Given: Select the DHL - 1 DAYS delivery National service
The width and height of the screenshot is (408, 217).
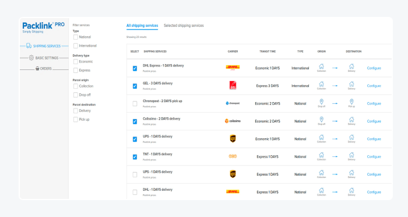Looking at the screenshot, I should (x=135, y=192).
